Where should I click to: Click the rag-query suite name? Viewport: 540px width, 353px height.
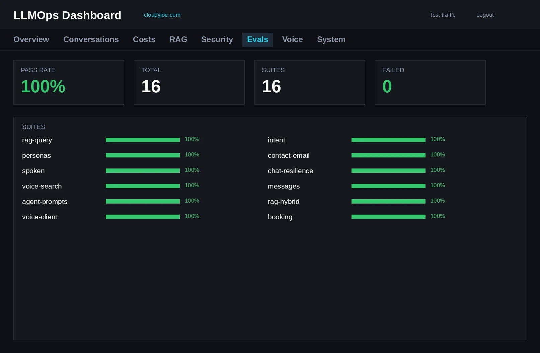pyautogui.click(x=37, y=140)
